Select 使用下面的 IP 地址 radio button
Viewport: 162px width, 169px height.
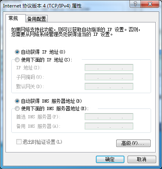pyautogui.click(x=17, y=60)
